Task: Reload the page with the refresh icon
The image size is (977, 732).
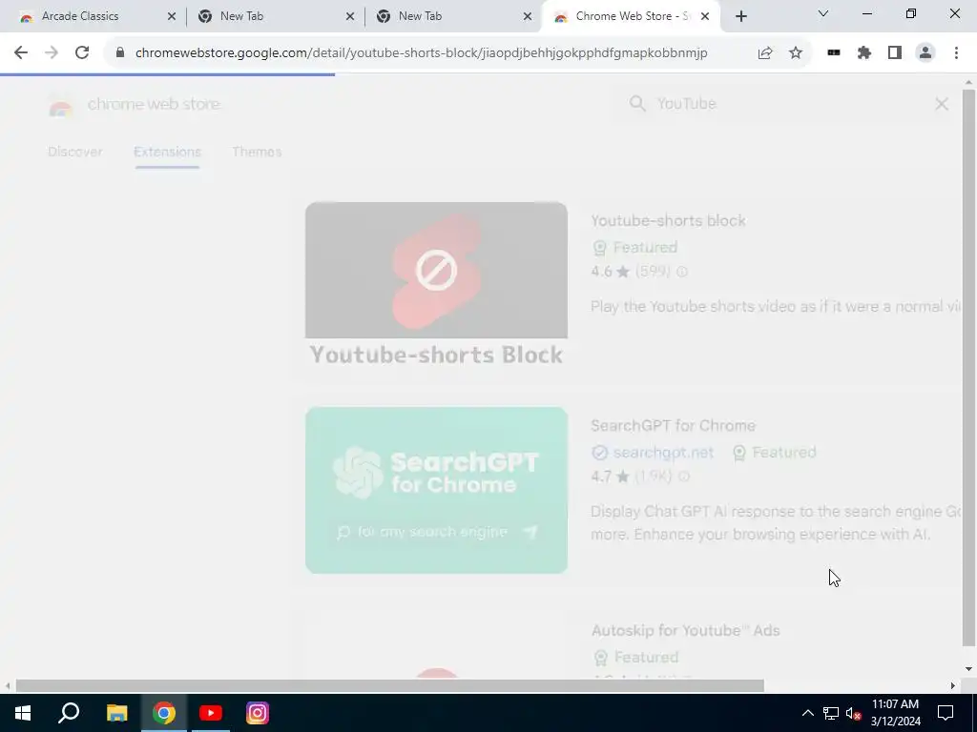Action: tap(82, 53)
